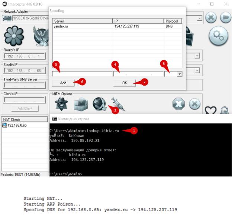Click the heart icon
This screenshot has height=215, width=232.
[x=210, y=110]
